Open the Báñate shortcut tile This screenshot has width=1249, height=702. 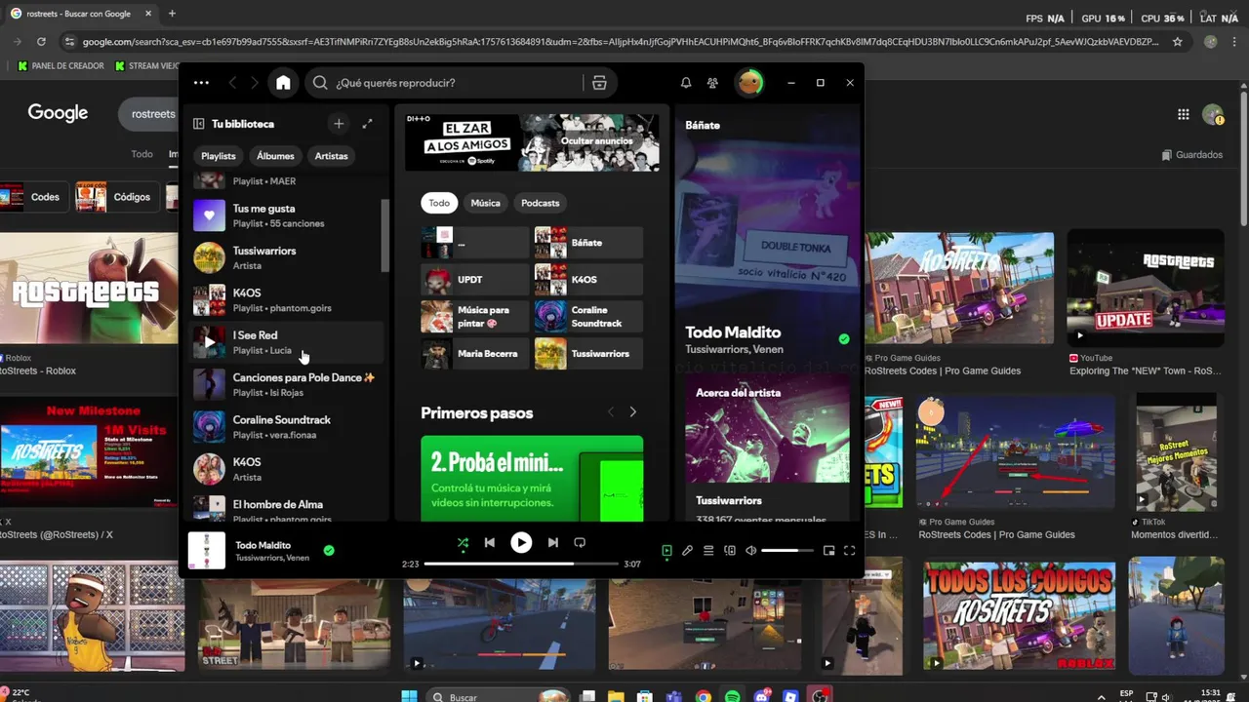tap(588, 243)
